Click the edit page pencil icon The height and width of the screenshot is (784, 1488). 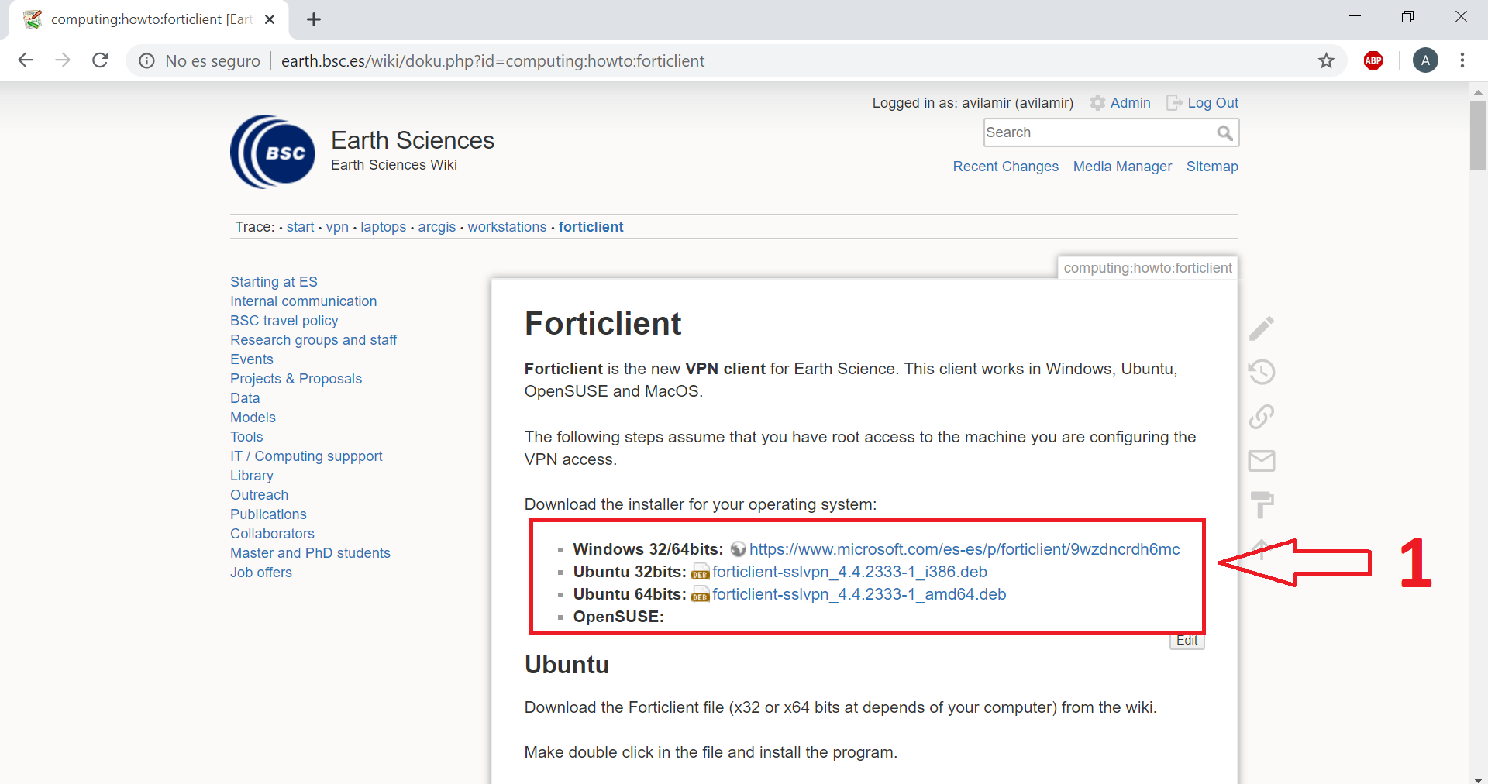1261,328
